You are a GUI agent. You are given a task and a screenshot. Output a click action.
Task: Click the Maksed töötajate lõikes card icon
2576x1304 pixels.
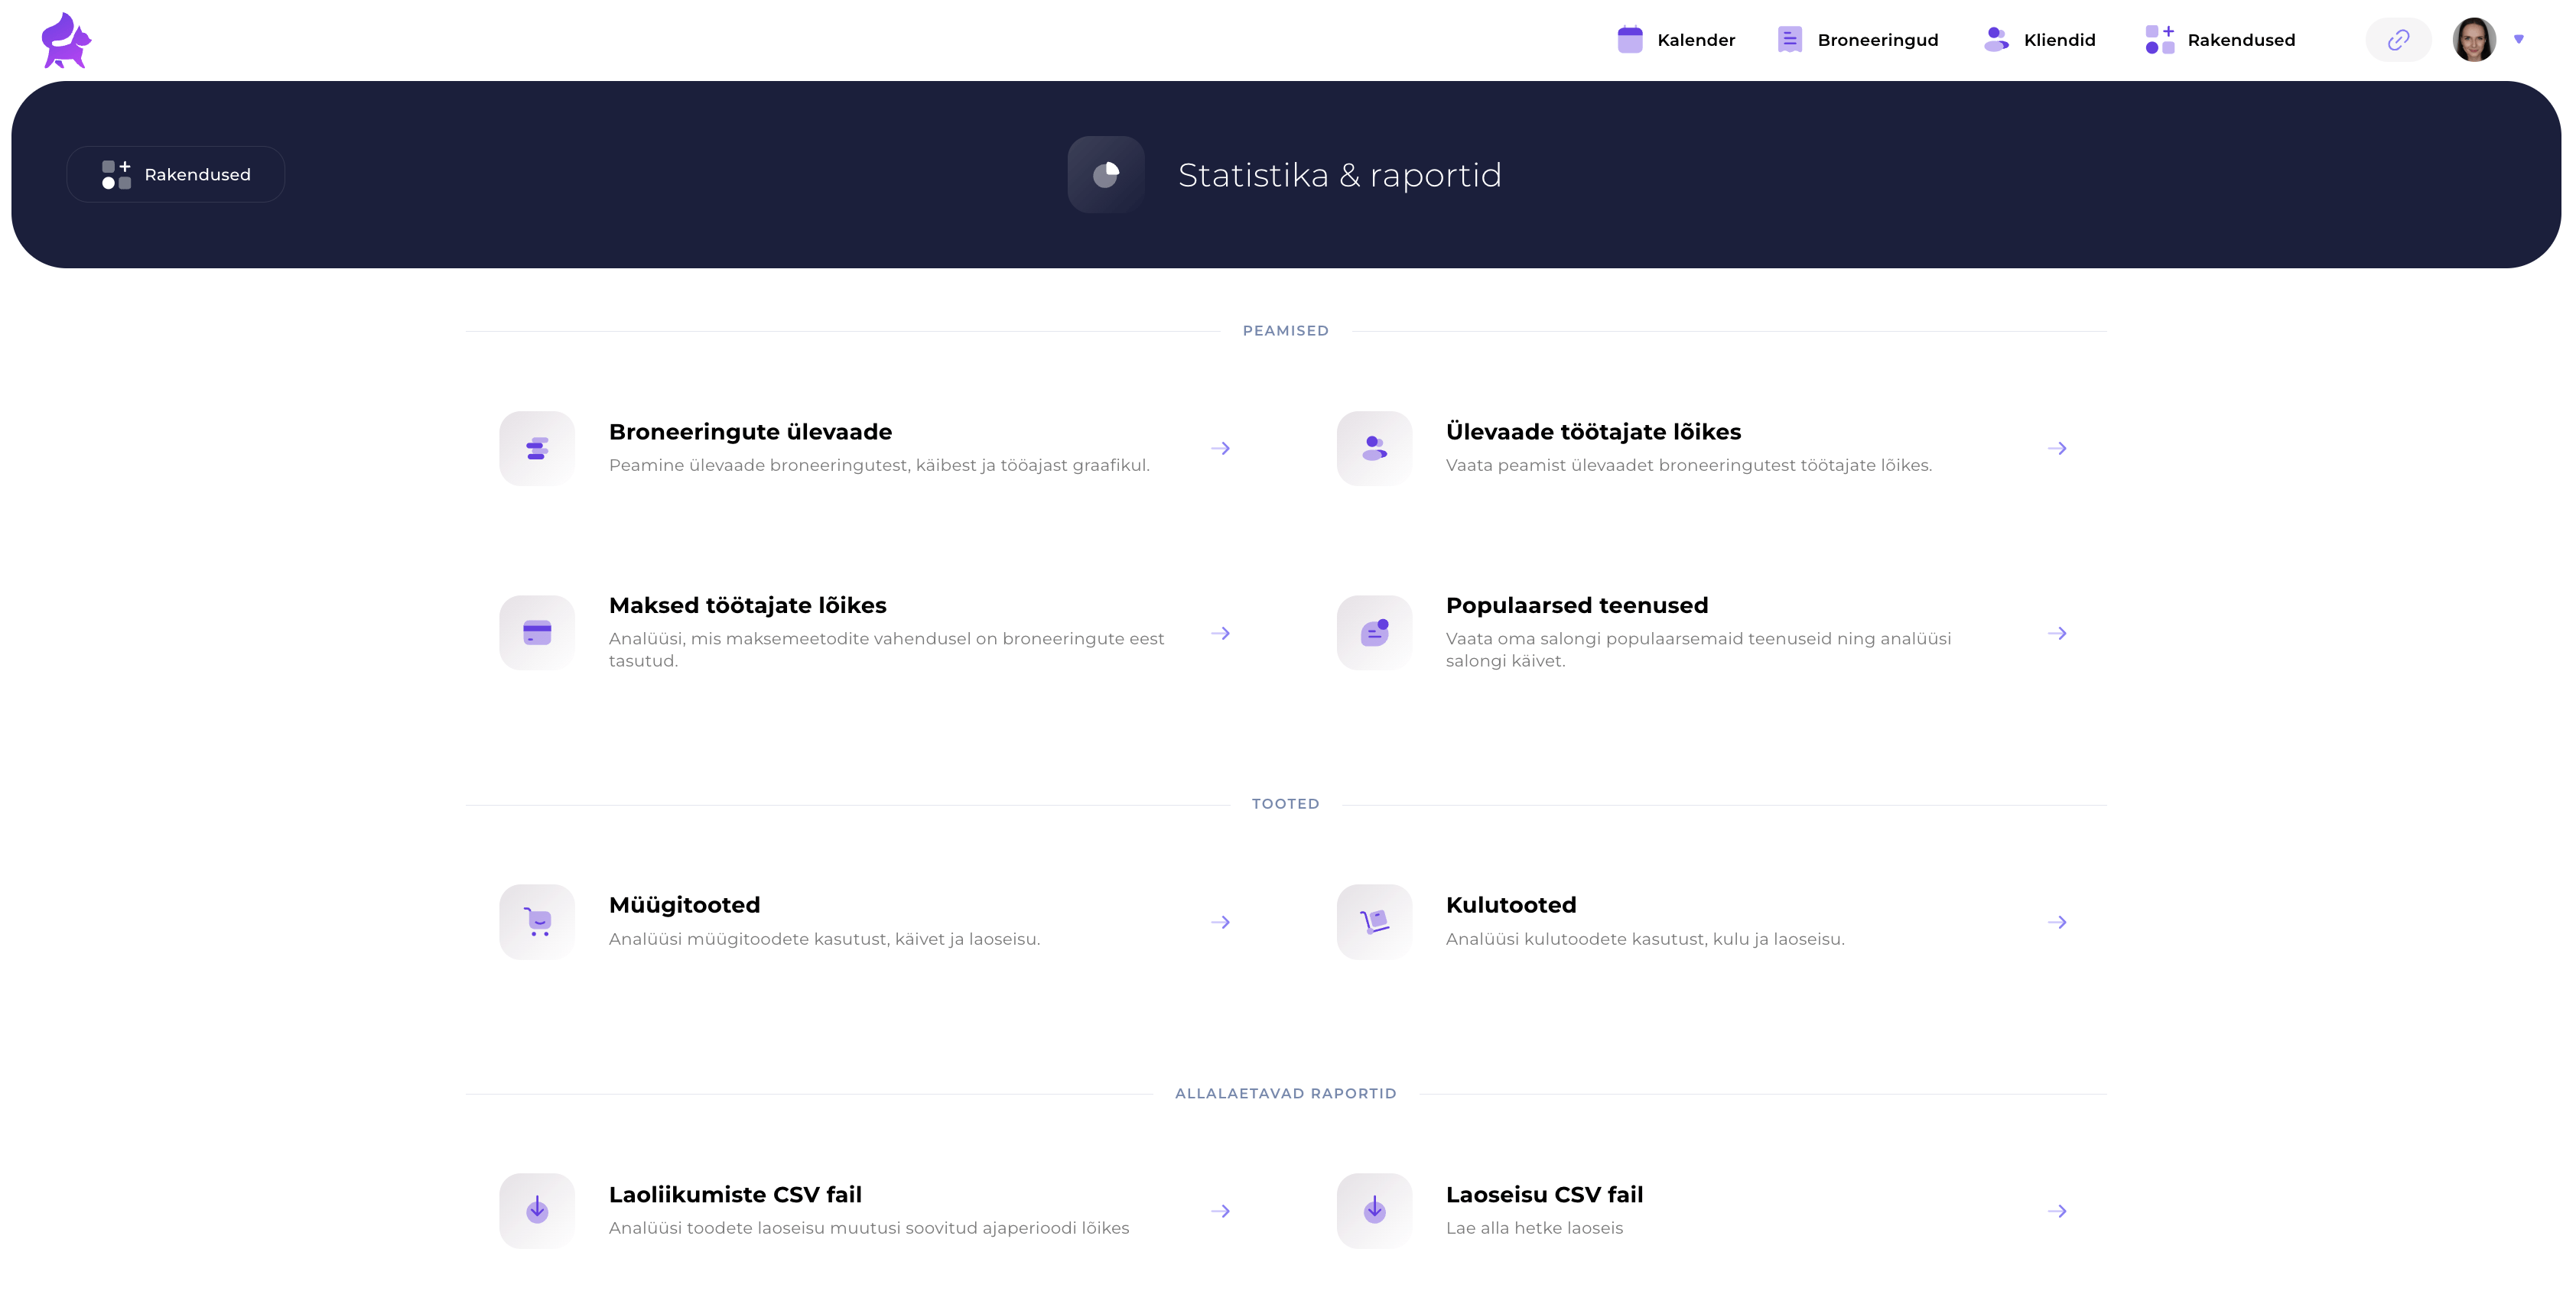[x=537, y=633]
